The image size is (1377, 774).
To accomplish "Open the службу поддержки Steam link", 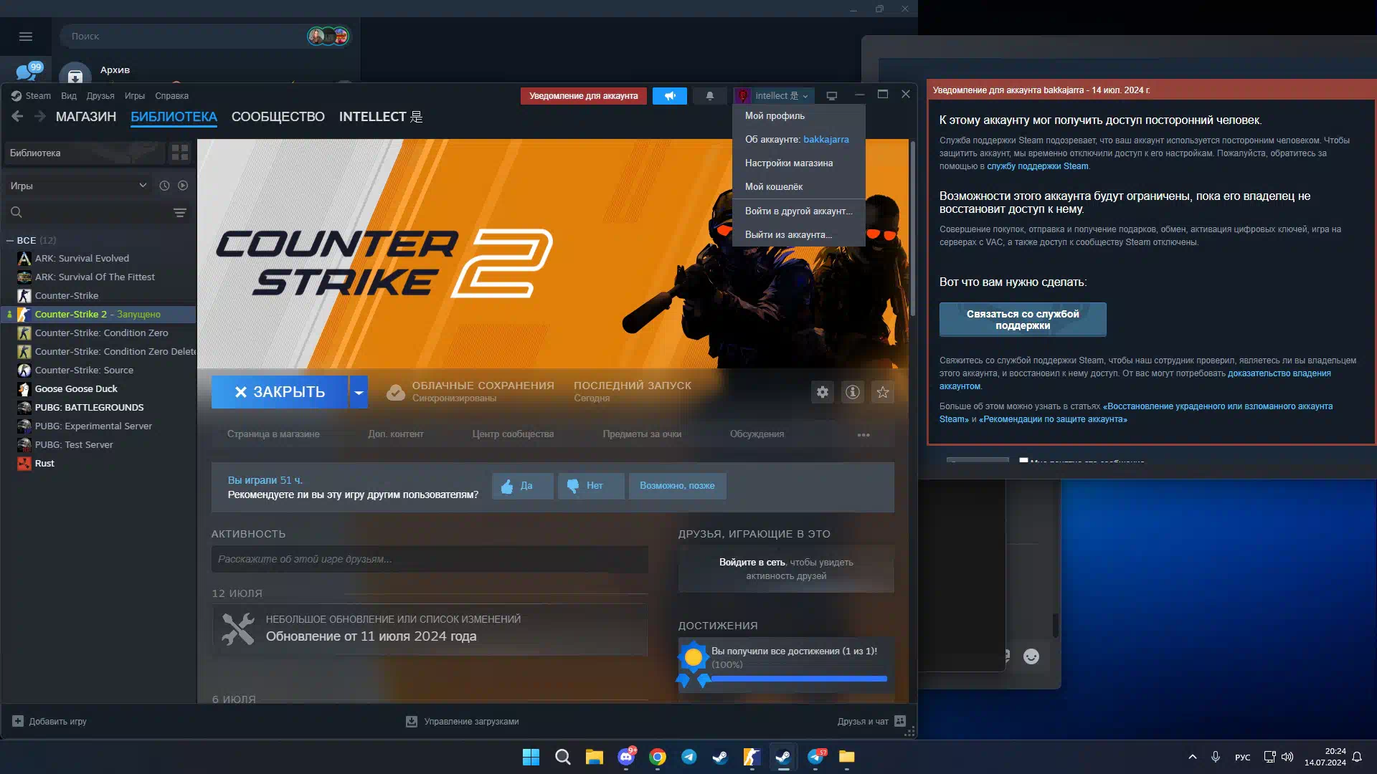I will click(1037, 166).
